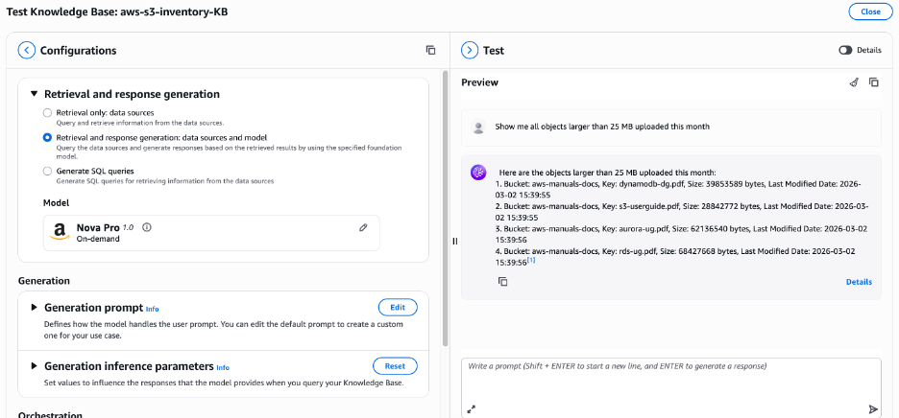This screenshot has height=418, width=899.
Task: Edit the Nova Pro model with pencil icon
Action: (x=363, y=227)
